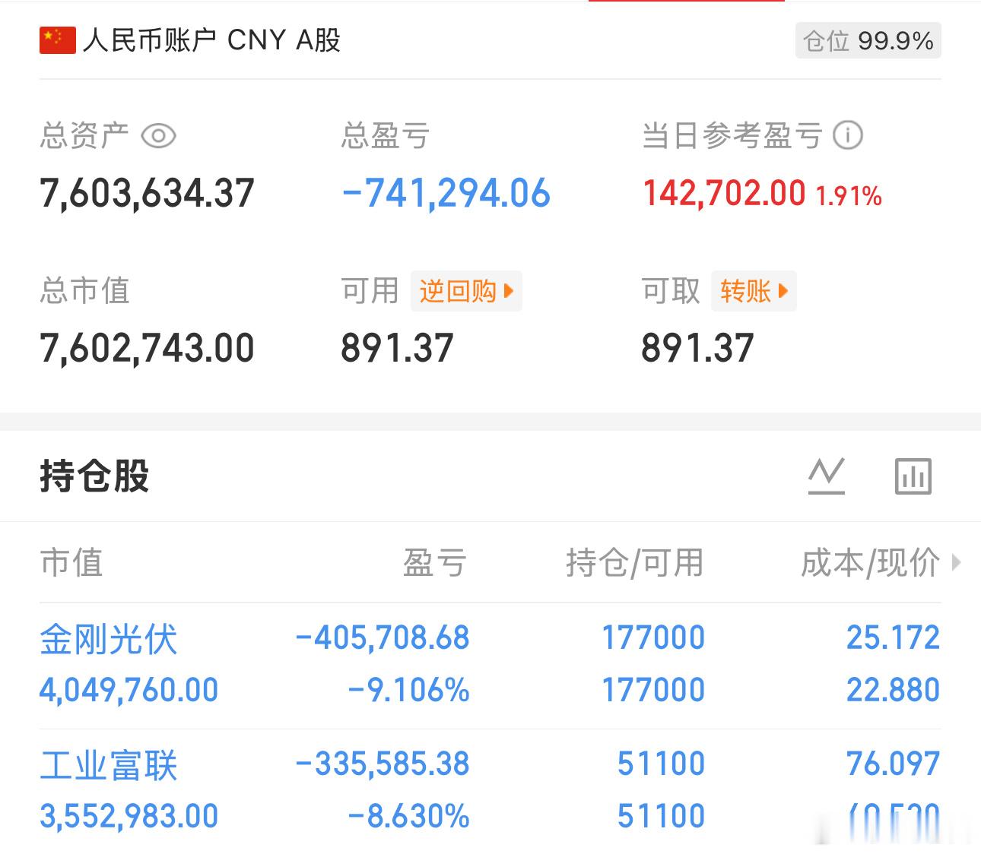Sort by 成本/现价 column header
This screenshot has height=854, width=981.
point(870,563)
